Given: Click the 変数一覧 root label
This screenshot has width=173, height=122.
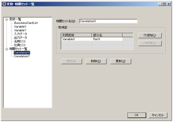Looking at the screenshot, I should [x=15, y=19].
